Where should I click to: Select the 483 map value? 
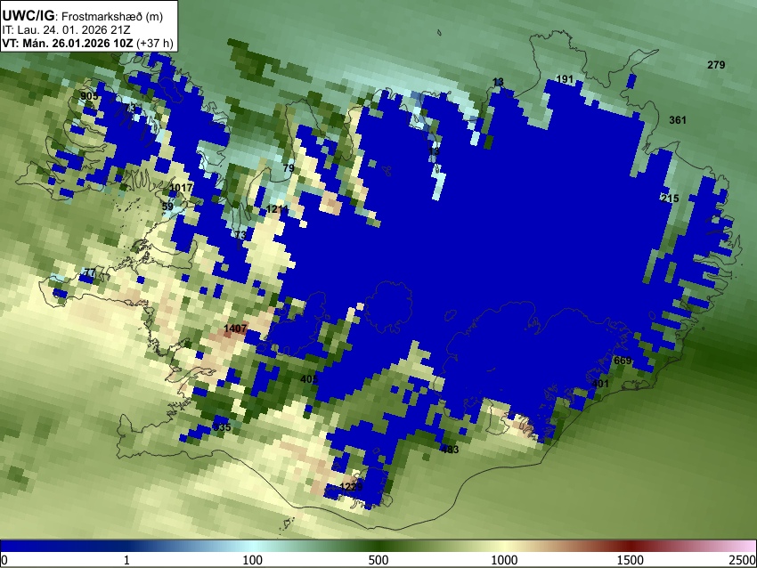pyautogui.click(x=450, y=450)
